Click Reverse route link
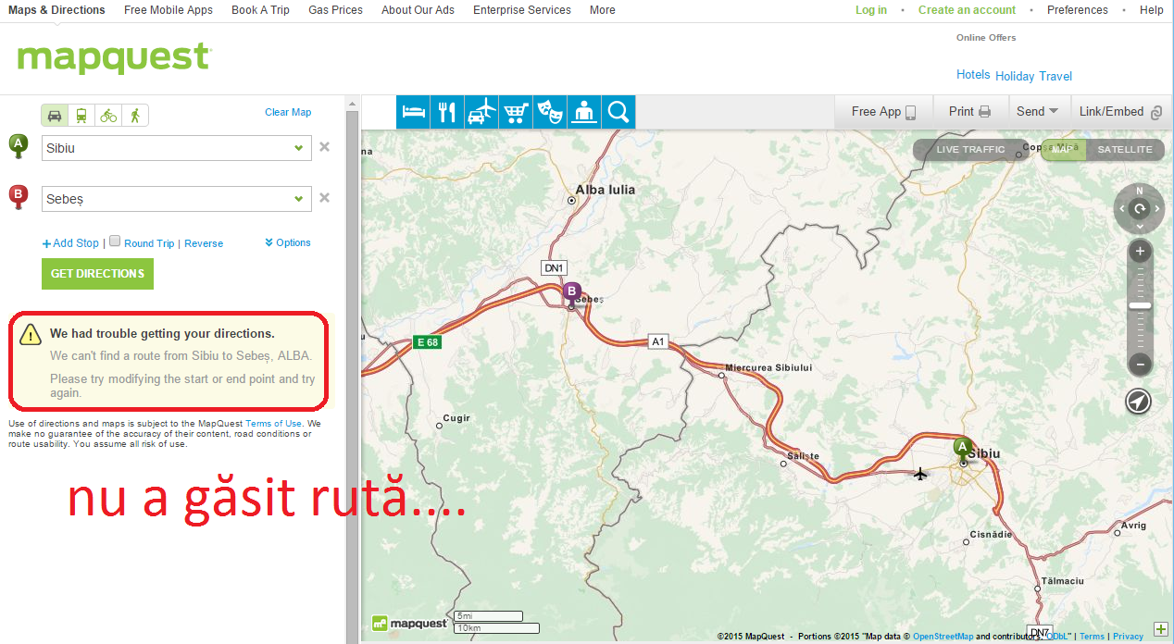Viewport: 1174px width, 644px height. tap(204, 243)
